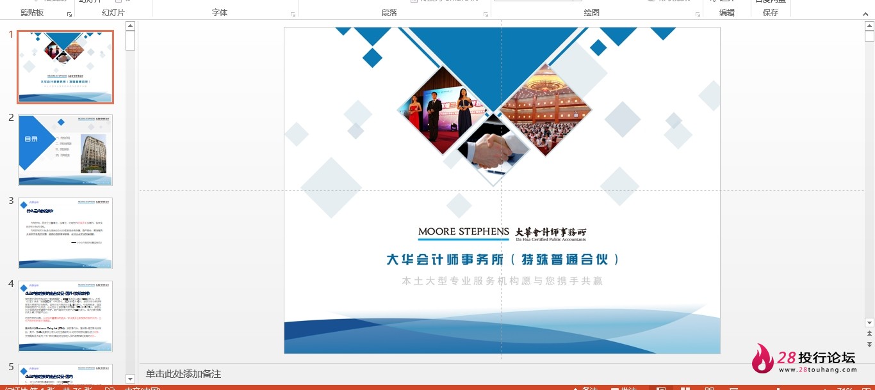Select slide 1 thumbnail in the slide panel

65,67
